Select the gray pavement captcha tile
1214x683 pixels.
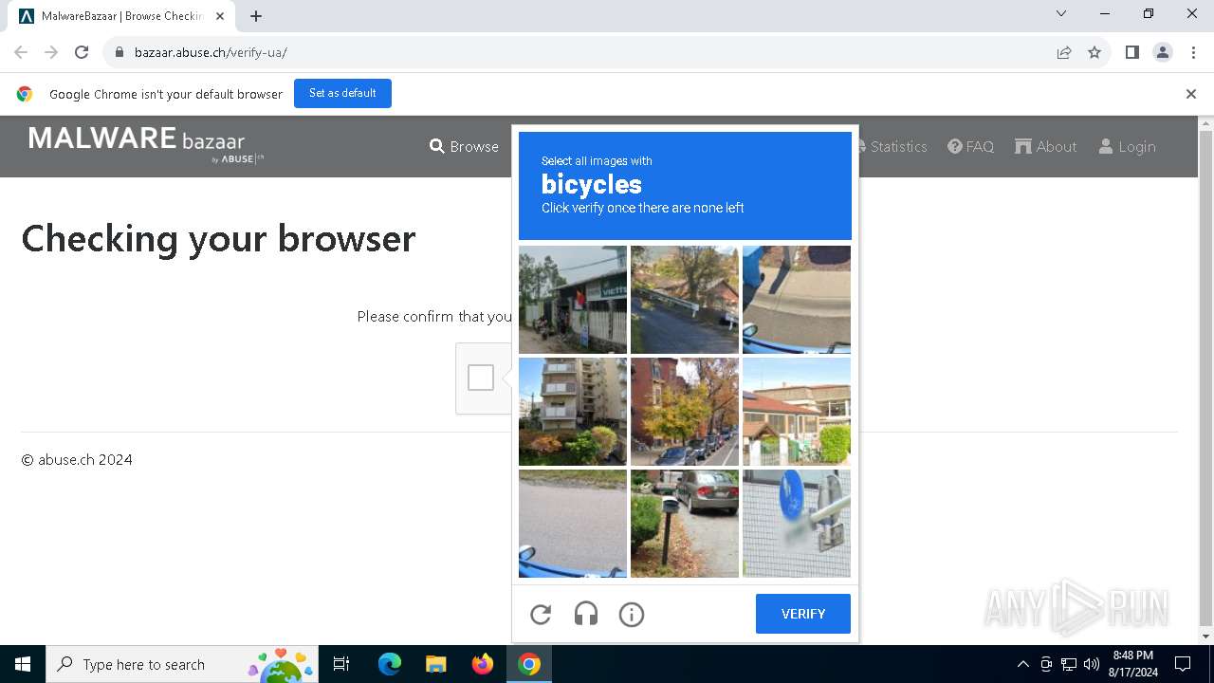[x=573, y=524]
